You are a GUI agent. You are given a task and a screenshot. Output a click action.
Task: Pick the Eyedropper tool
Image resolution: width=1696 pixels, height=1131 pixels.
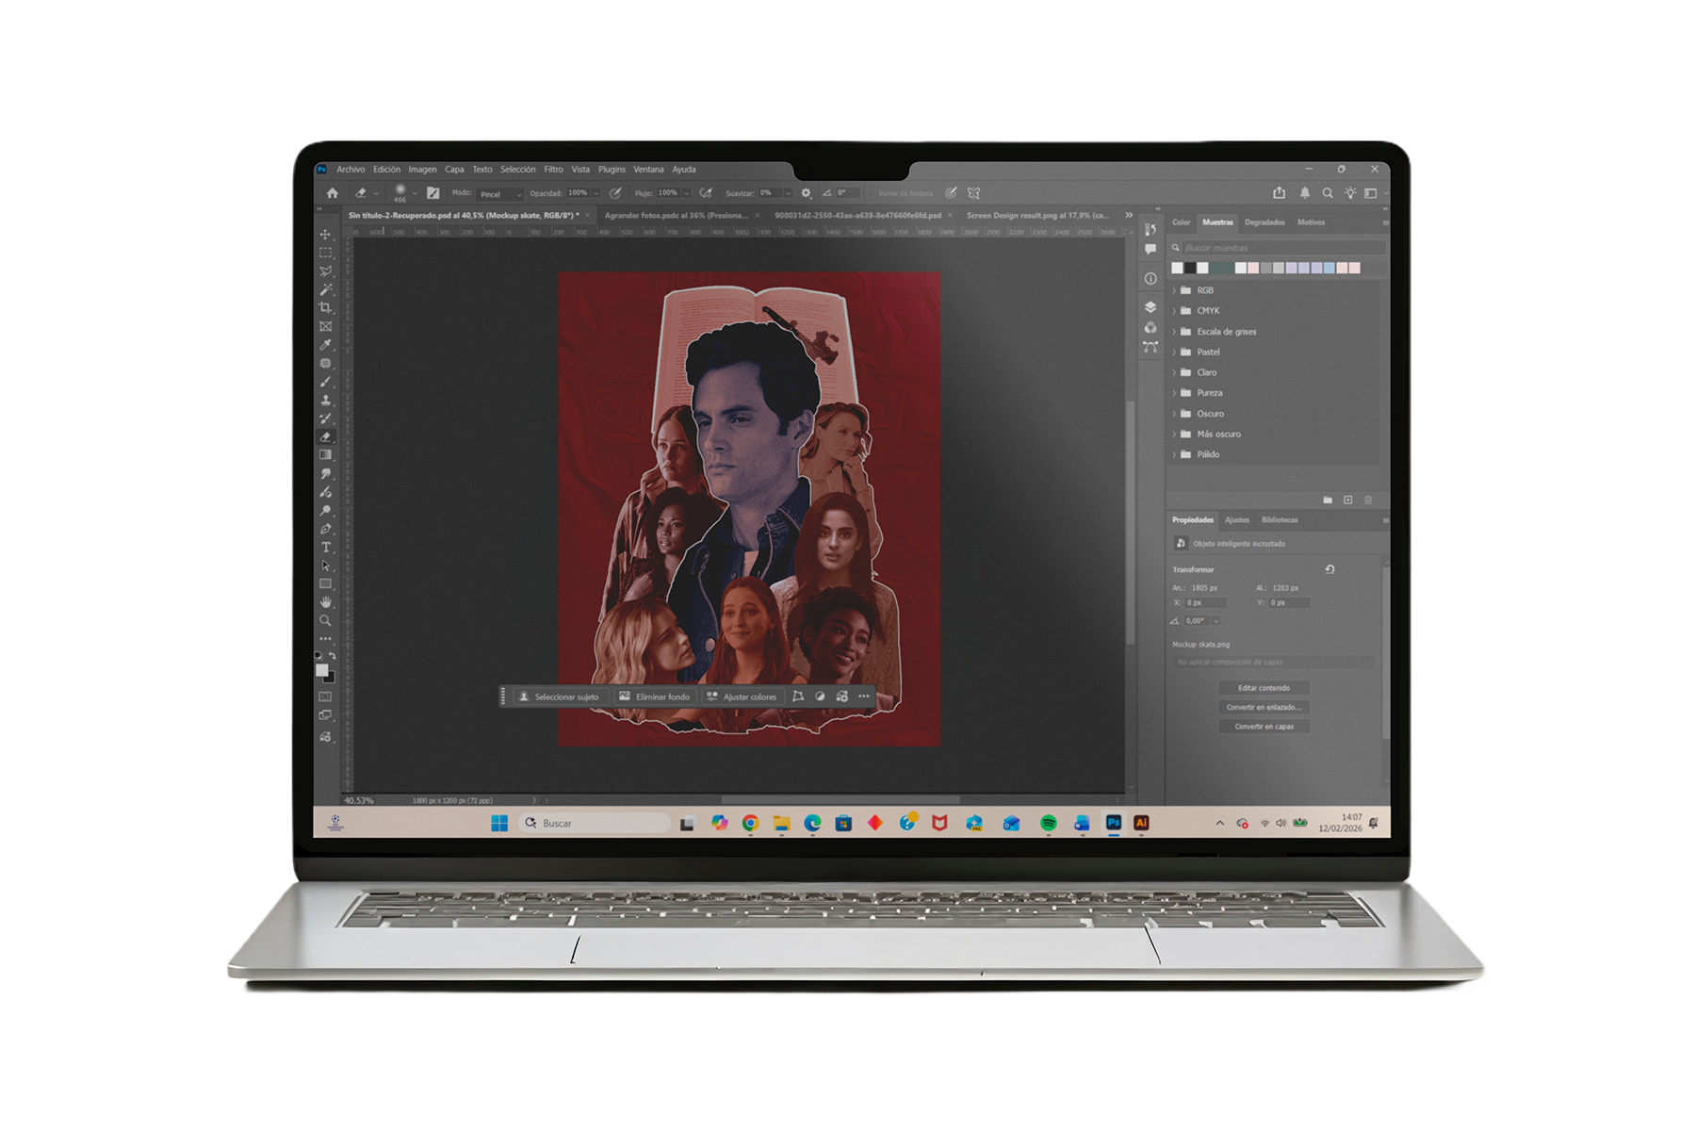point(325,345)
